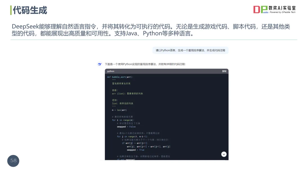Click the user prompt bubble about Python冒泡排序
The image size is (304, 171).
tap(190, 50)
